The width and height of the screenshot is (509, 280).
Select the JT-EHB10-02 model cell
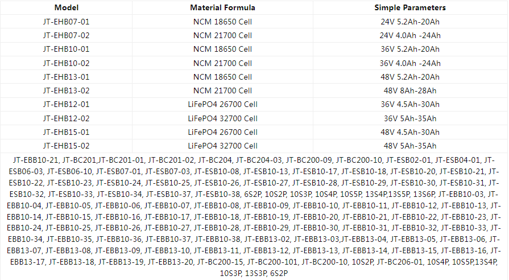[66, 63]
